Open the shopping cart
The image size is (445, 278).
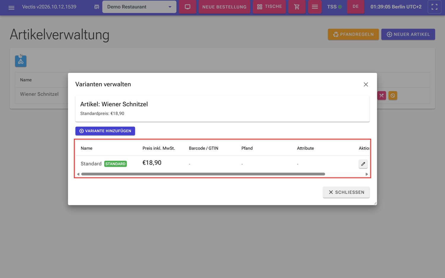tap(297, 7)
